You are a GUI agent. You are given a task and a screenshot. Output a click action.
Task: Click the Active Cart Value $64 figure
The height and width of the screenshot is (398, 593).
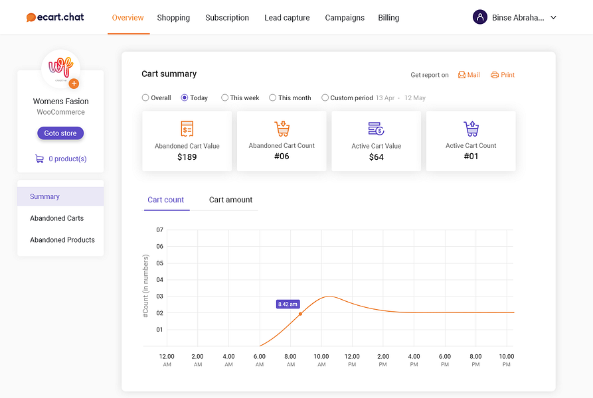(x=377, y=157)
